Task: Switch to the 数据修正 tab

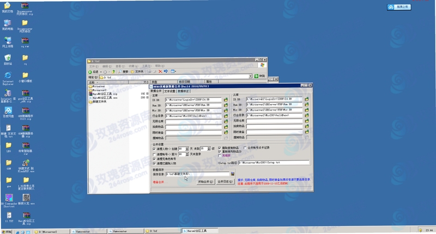Action: click(x=183, y=91)
